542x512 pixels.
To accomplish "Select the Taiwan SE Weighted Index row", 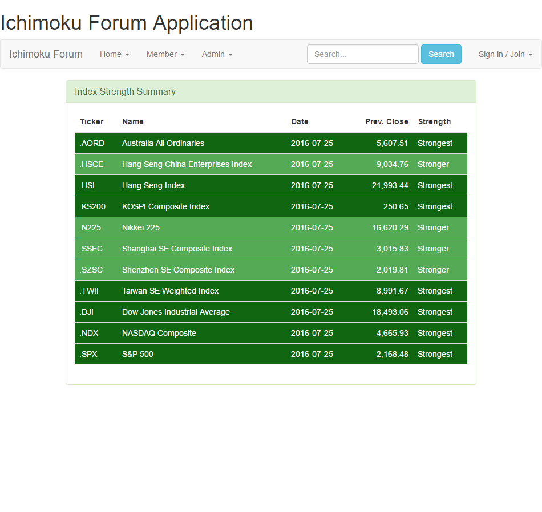I will point(170,291).
